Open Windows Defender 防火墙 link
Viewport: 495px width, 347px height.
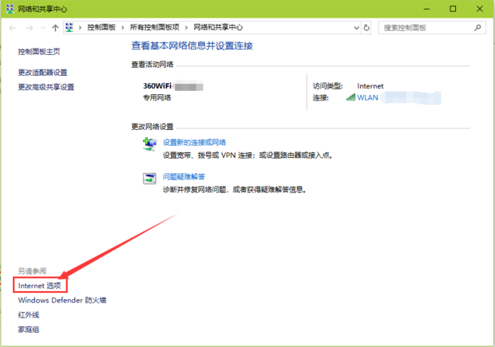coord(62,300)
